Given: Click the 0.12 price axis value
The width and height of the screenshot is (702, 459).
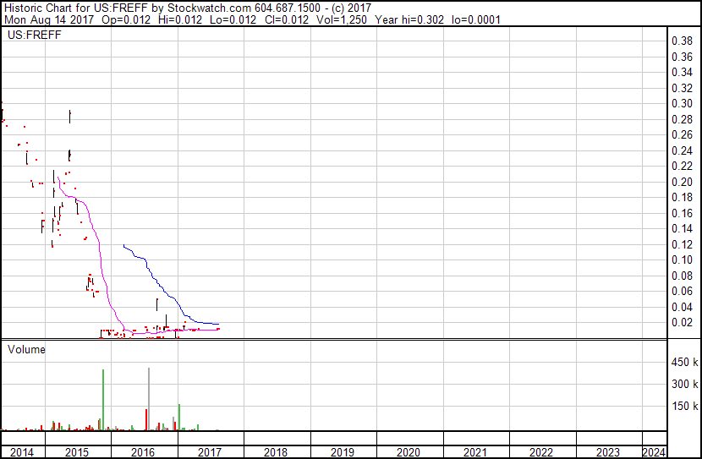Looking at the screenshot, I should (x=682, y=244).
